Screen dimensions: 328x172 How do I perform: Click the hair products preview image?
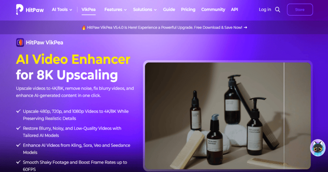coord(228,116)
